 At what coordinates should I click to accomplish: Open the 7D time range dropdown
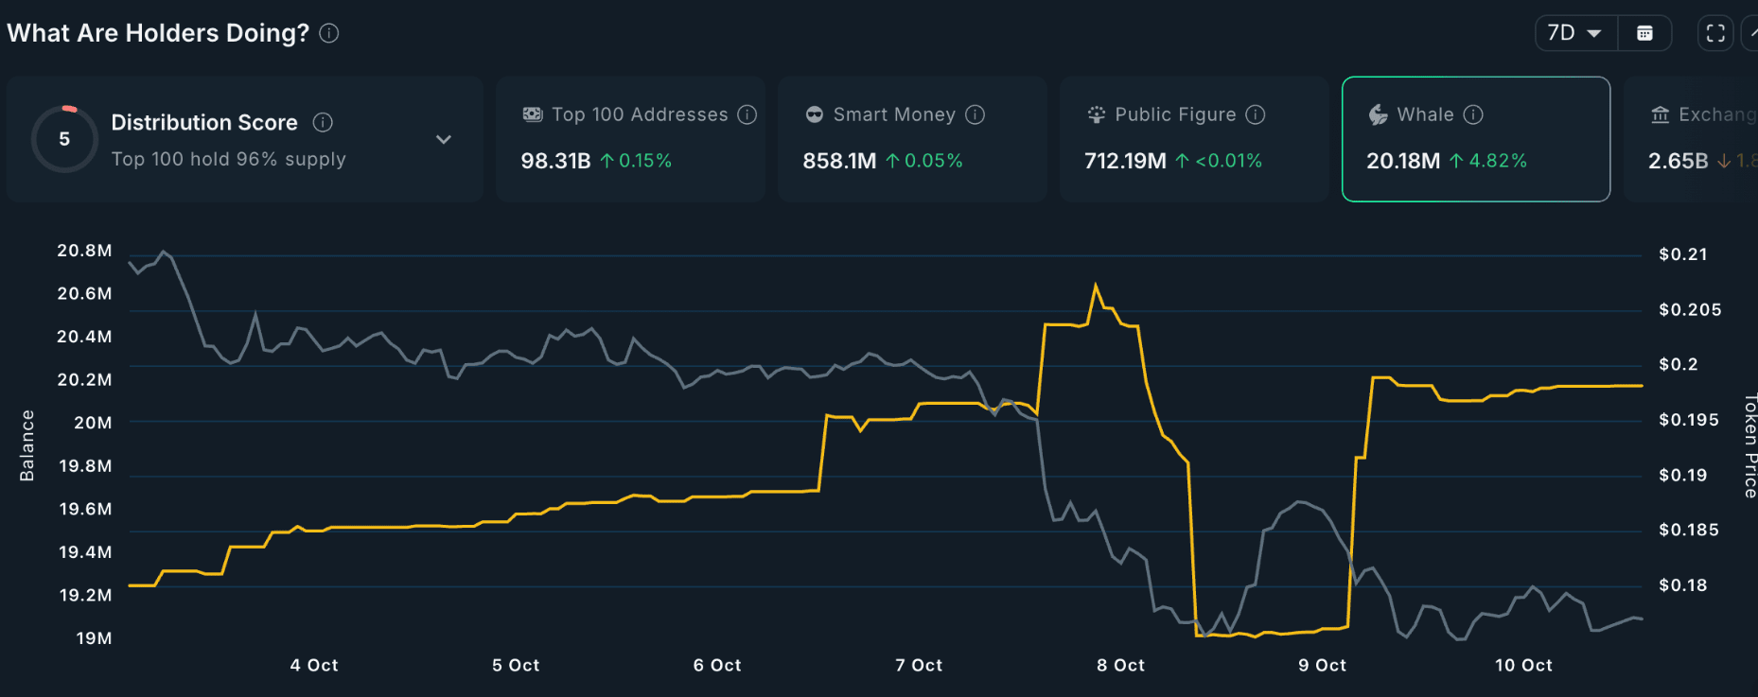tap(1574, 33)
